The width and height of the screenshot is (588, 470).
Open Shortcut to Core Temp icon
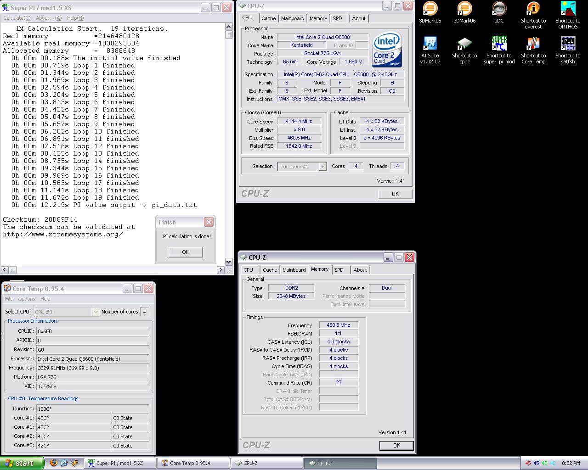tap(533, 50)
